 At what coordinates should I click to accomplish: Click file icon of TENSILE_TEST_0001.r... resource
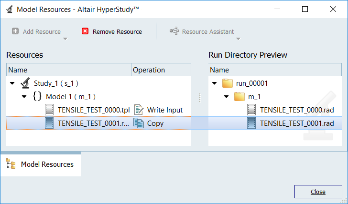pyautogui.click(x=49, y=123)
